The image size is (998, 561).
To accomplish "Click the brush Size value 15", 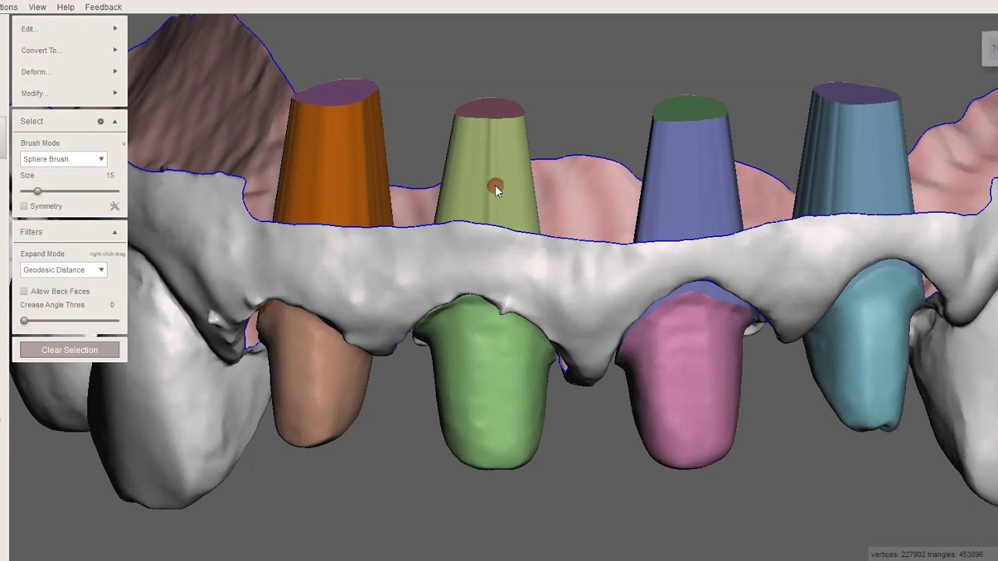I will tap(110, 175).
